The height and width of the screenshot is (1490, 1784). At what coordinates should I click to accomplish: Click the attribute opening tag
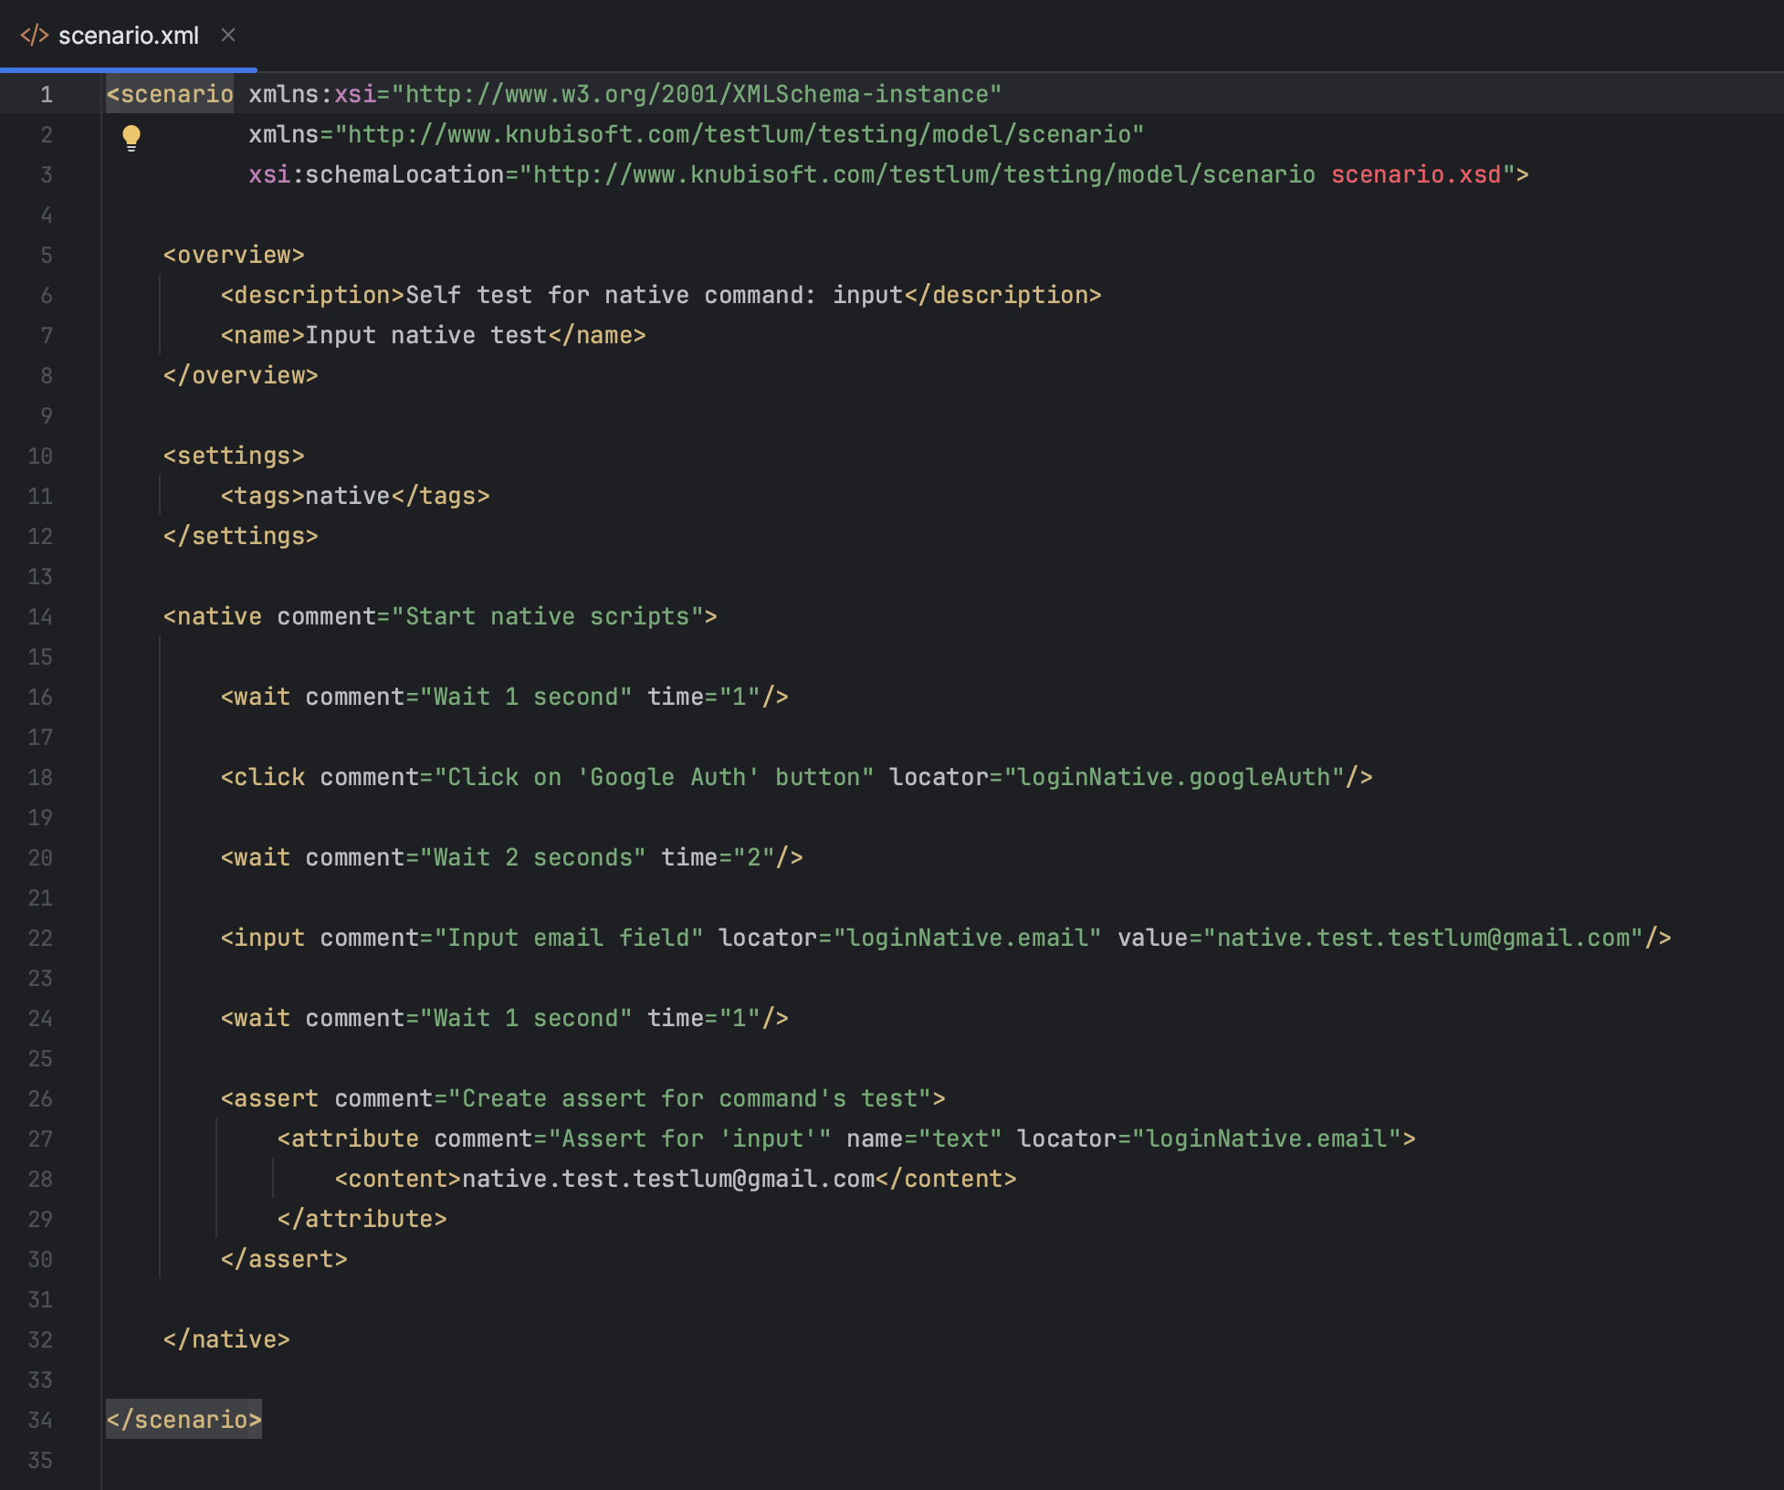[x=349, y=1138]
